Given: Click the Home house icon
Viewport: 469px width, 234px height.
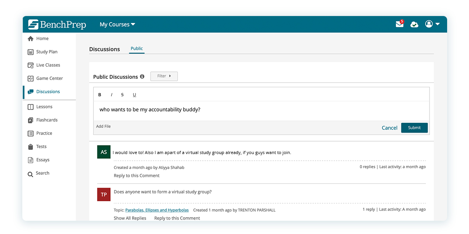Looking at the screenshot, I should [30, 39].
